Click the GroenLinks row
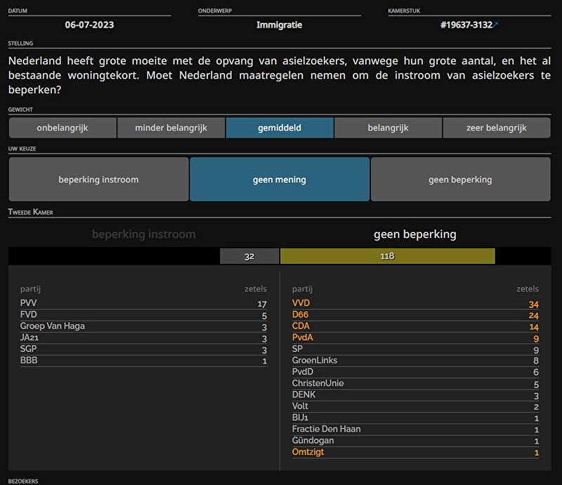Image resolution: width=562 pixels, height=485 pixels. tap(415, 361)
